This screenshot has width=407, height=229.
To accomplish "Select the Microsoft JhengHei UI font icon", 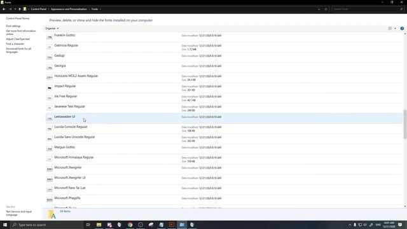I will (x=50, y=179).
